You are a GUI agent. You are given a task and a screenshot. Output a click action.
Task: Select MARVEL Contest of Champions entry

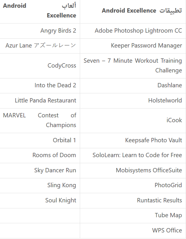click(40, 120)
